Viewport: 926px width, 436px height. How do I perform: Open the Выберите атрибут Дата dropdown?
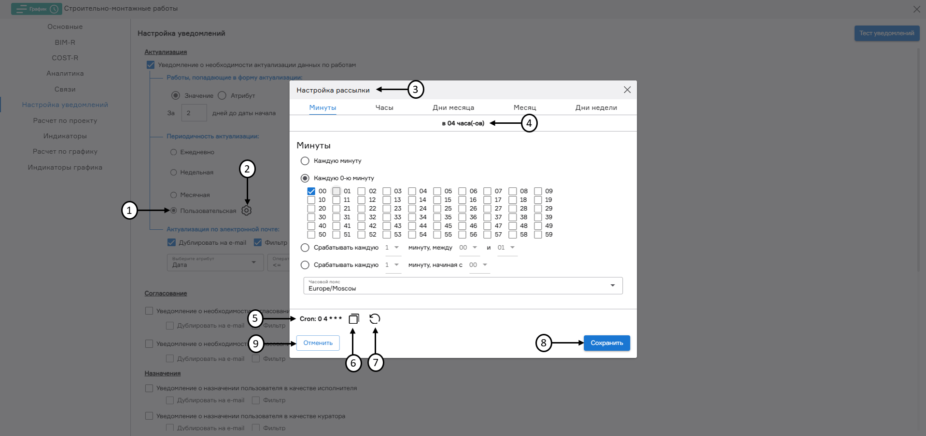(214, 263)
